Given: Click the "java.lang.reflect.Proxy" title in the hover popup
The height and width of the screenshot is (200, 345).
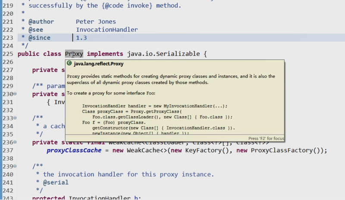Looking at the screenshot, I should pos(99,64).
